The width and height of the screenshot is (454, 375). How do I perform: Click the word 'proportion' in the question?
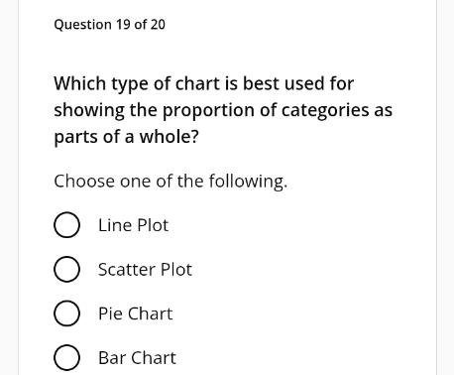[208, 110]
